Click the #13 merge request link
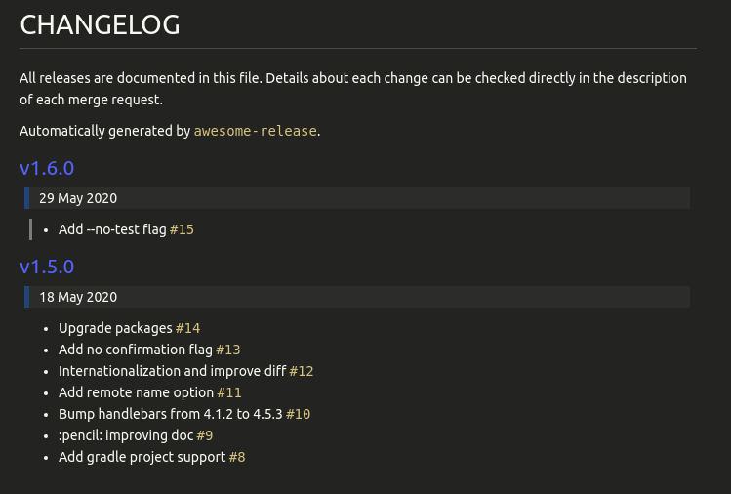This screenshot has width=731, height=494. pyautogui.click(x=227, y=350)
